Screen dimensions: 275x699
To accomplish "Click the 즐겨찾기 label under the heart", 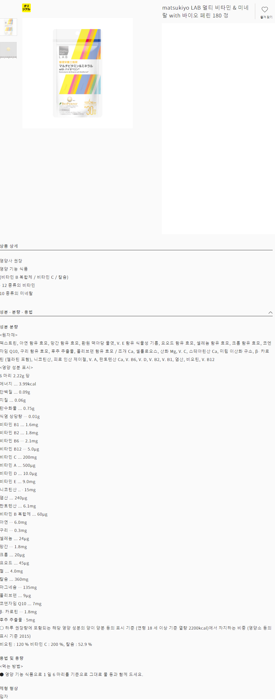I will (x=266, y=17).
